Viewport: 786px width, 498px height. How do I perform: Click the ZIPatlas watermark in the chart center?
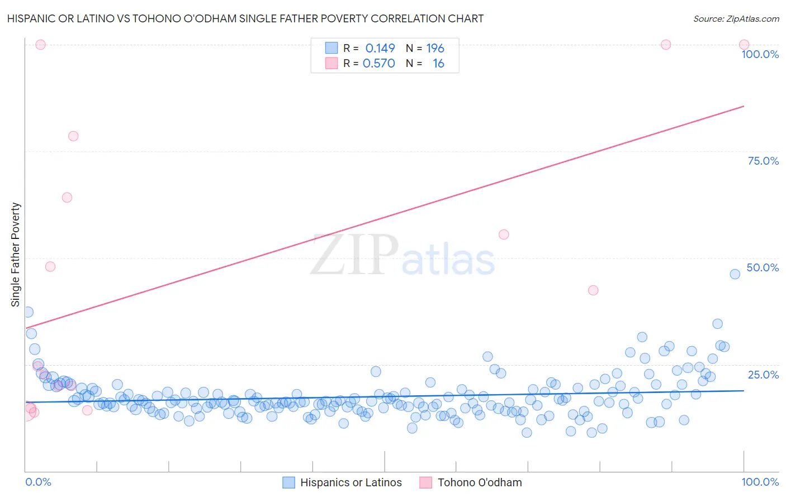pos(403,255)
